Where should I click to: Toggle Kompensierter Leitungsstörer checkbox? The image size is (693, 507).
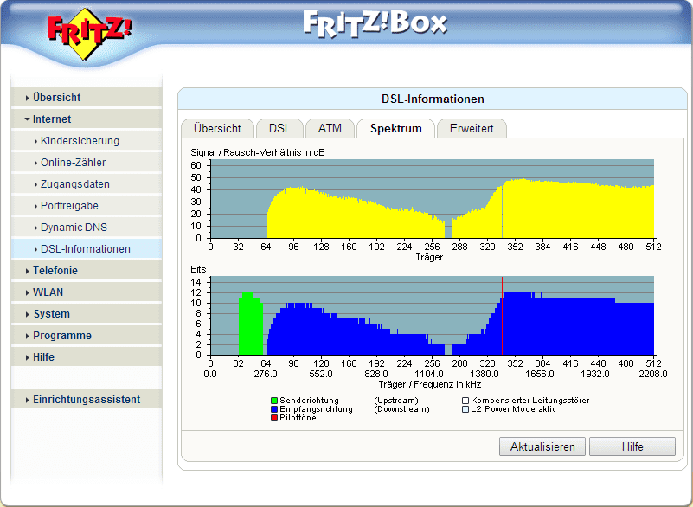pos(465,401)
